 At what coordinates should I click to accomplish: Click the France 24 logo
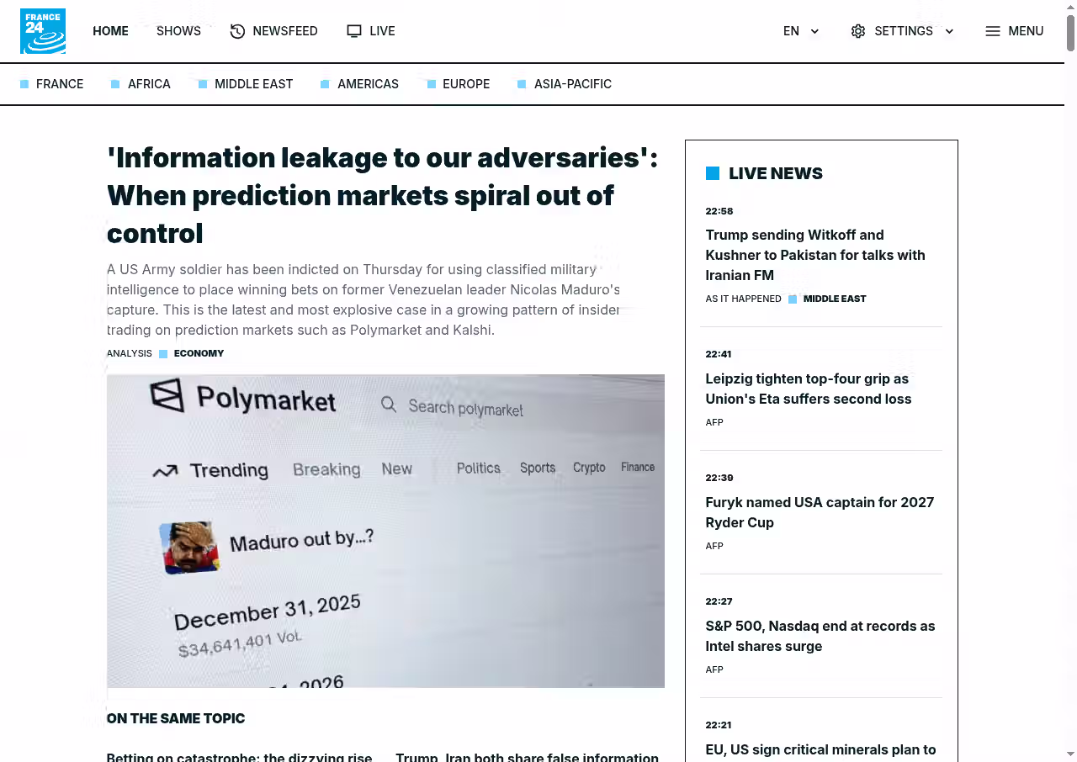point(43,31)
